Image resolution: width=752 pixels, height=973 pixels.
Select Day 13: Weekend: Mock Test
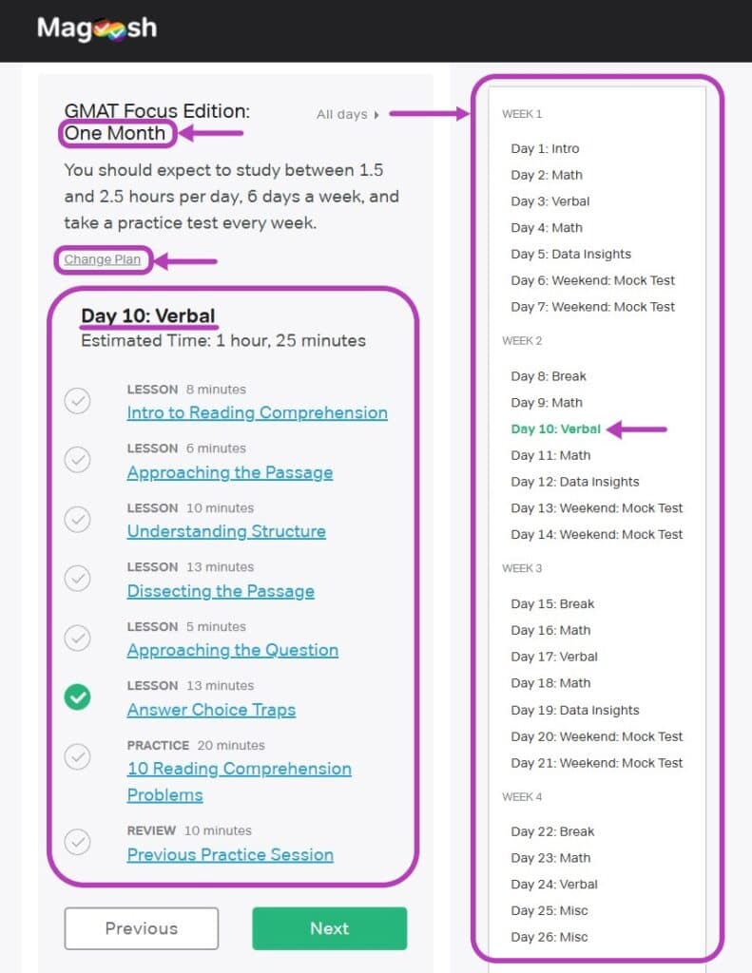596,508
